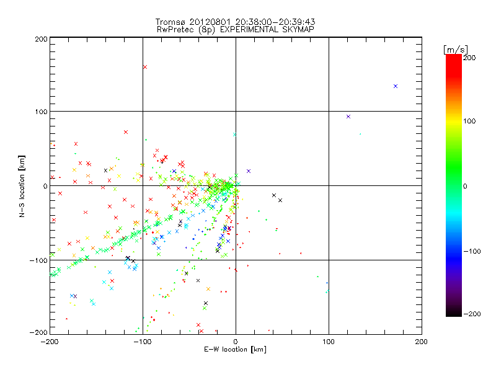Click the x-axis tick label "-200"

click(50, 342)
